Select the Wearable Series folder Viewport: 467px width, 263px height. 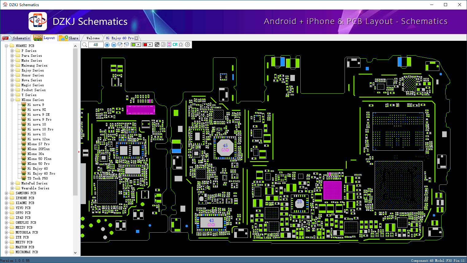pos(35,188)
